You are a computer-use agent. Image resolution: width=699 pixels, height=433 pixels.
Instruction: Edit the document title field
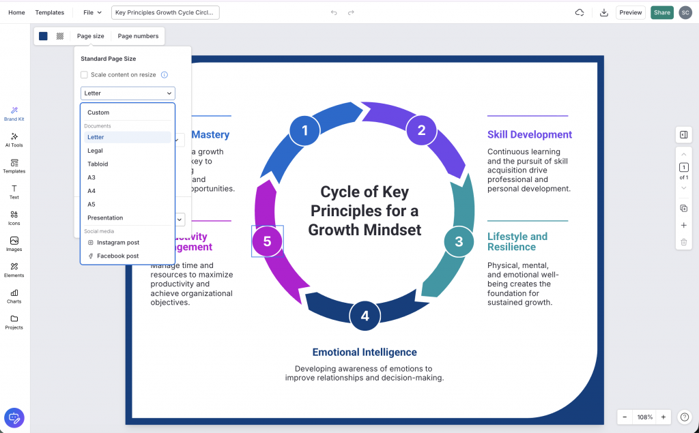pyautogui.click(x=164, y=12)
